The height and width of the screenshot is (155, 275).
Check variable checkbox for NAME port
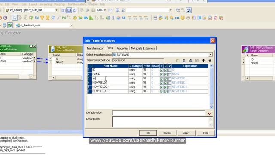(x=170, y=74)
